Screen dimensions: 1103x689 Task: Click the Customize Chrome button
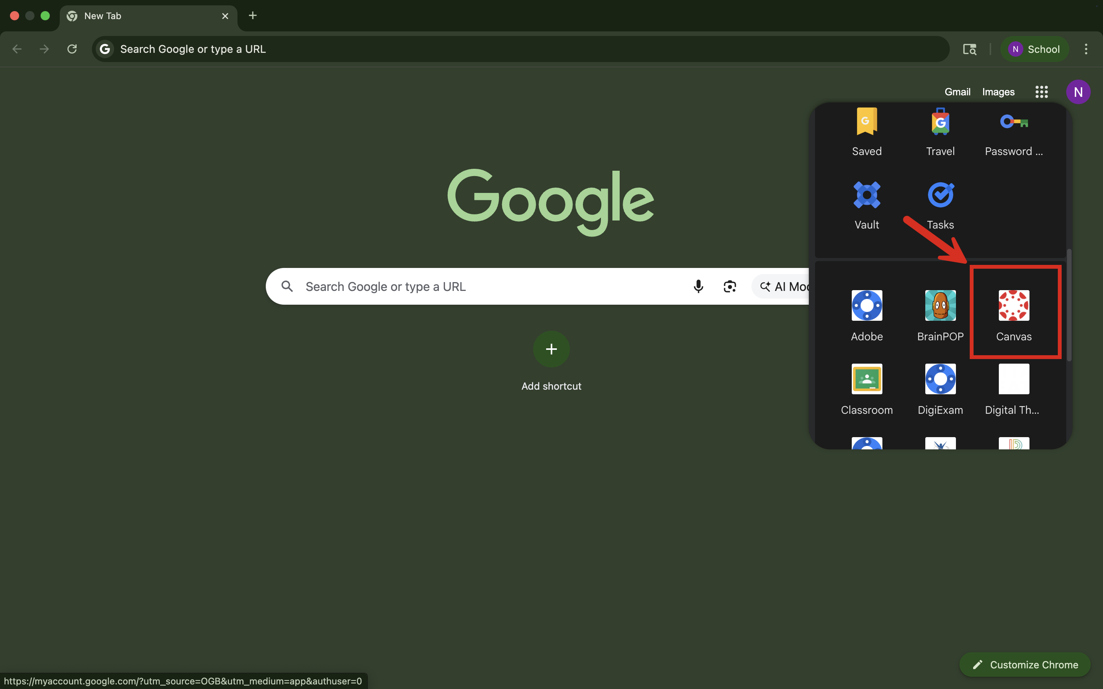[1024, 665]
